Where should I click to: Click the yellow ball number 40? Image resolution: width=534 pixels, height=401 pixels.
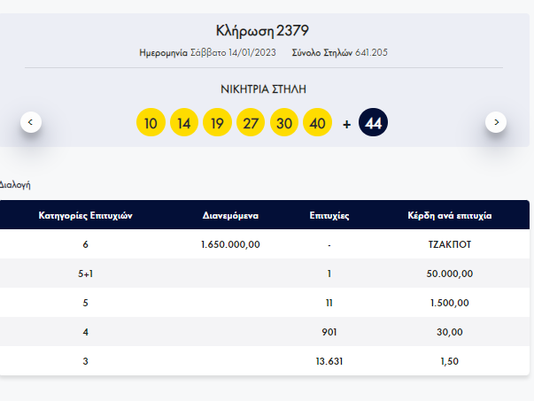point(317,122)
